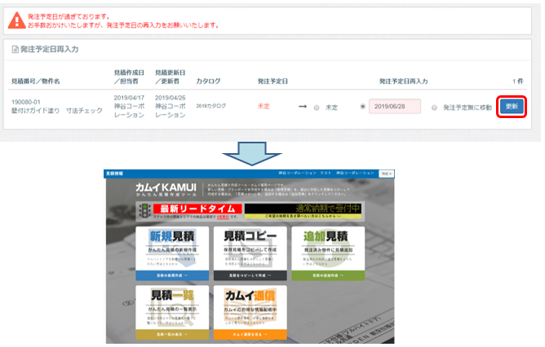Click the 2019/06/28 date input field
The image size is (545, 347).
tap(395, 106)
